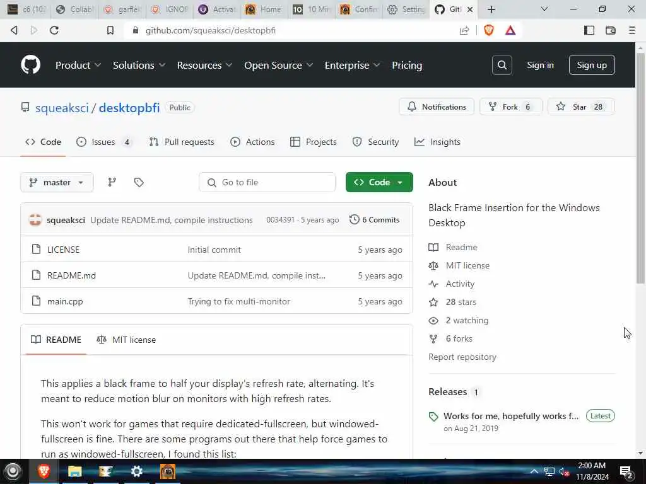Expand the Enterprise menu
Screen dimensions: 646x484
tap(352, 65)
